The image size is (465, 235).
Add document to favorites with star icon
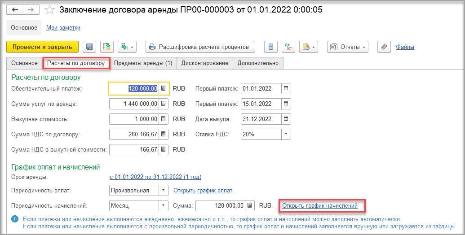click(49, 10)
